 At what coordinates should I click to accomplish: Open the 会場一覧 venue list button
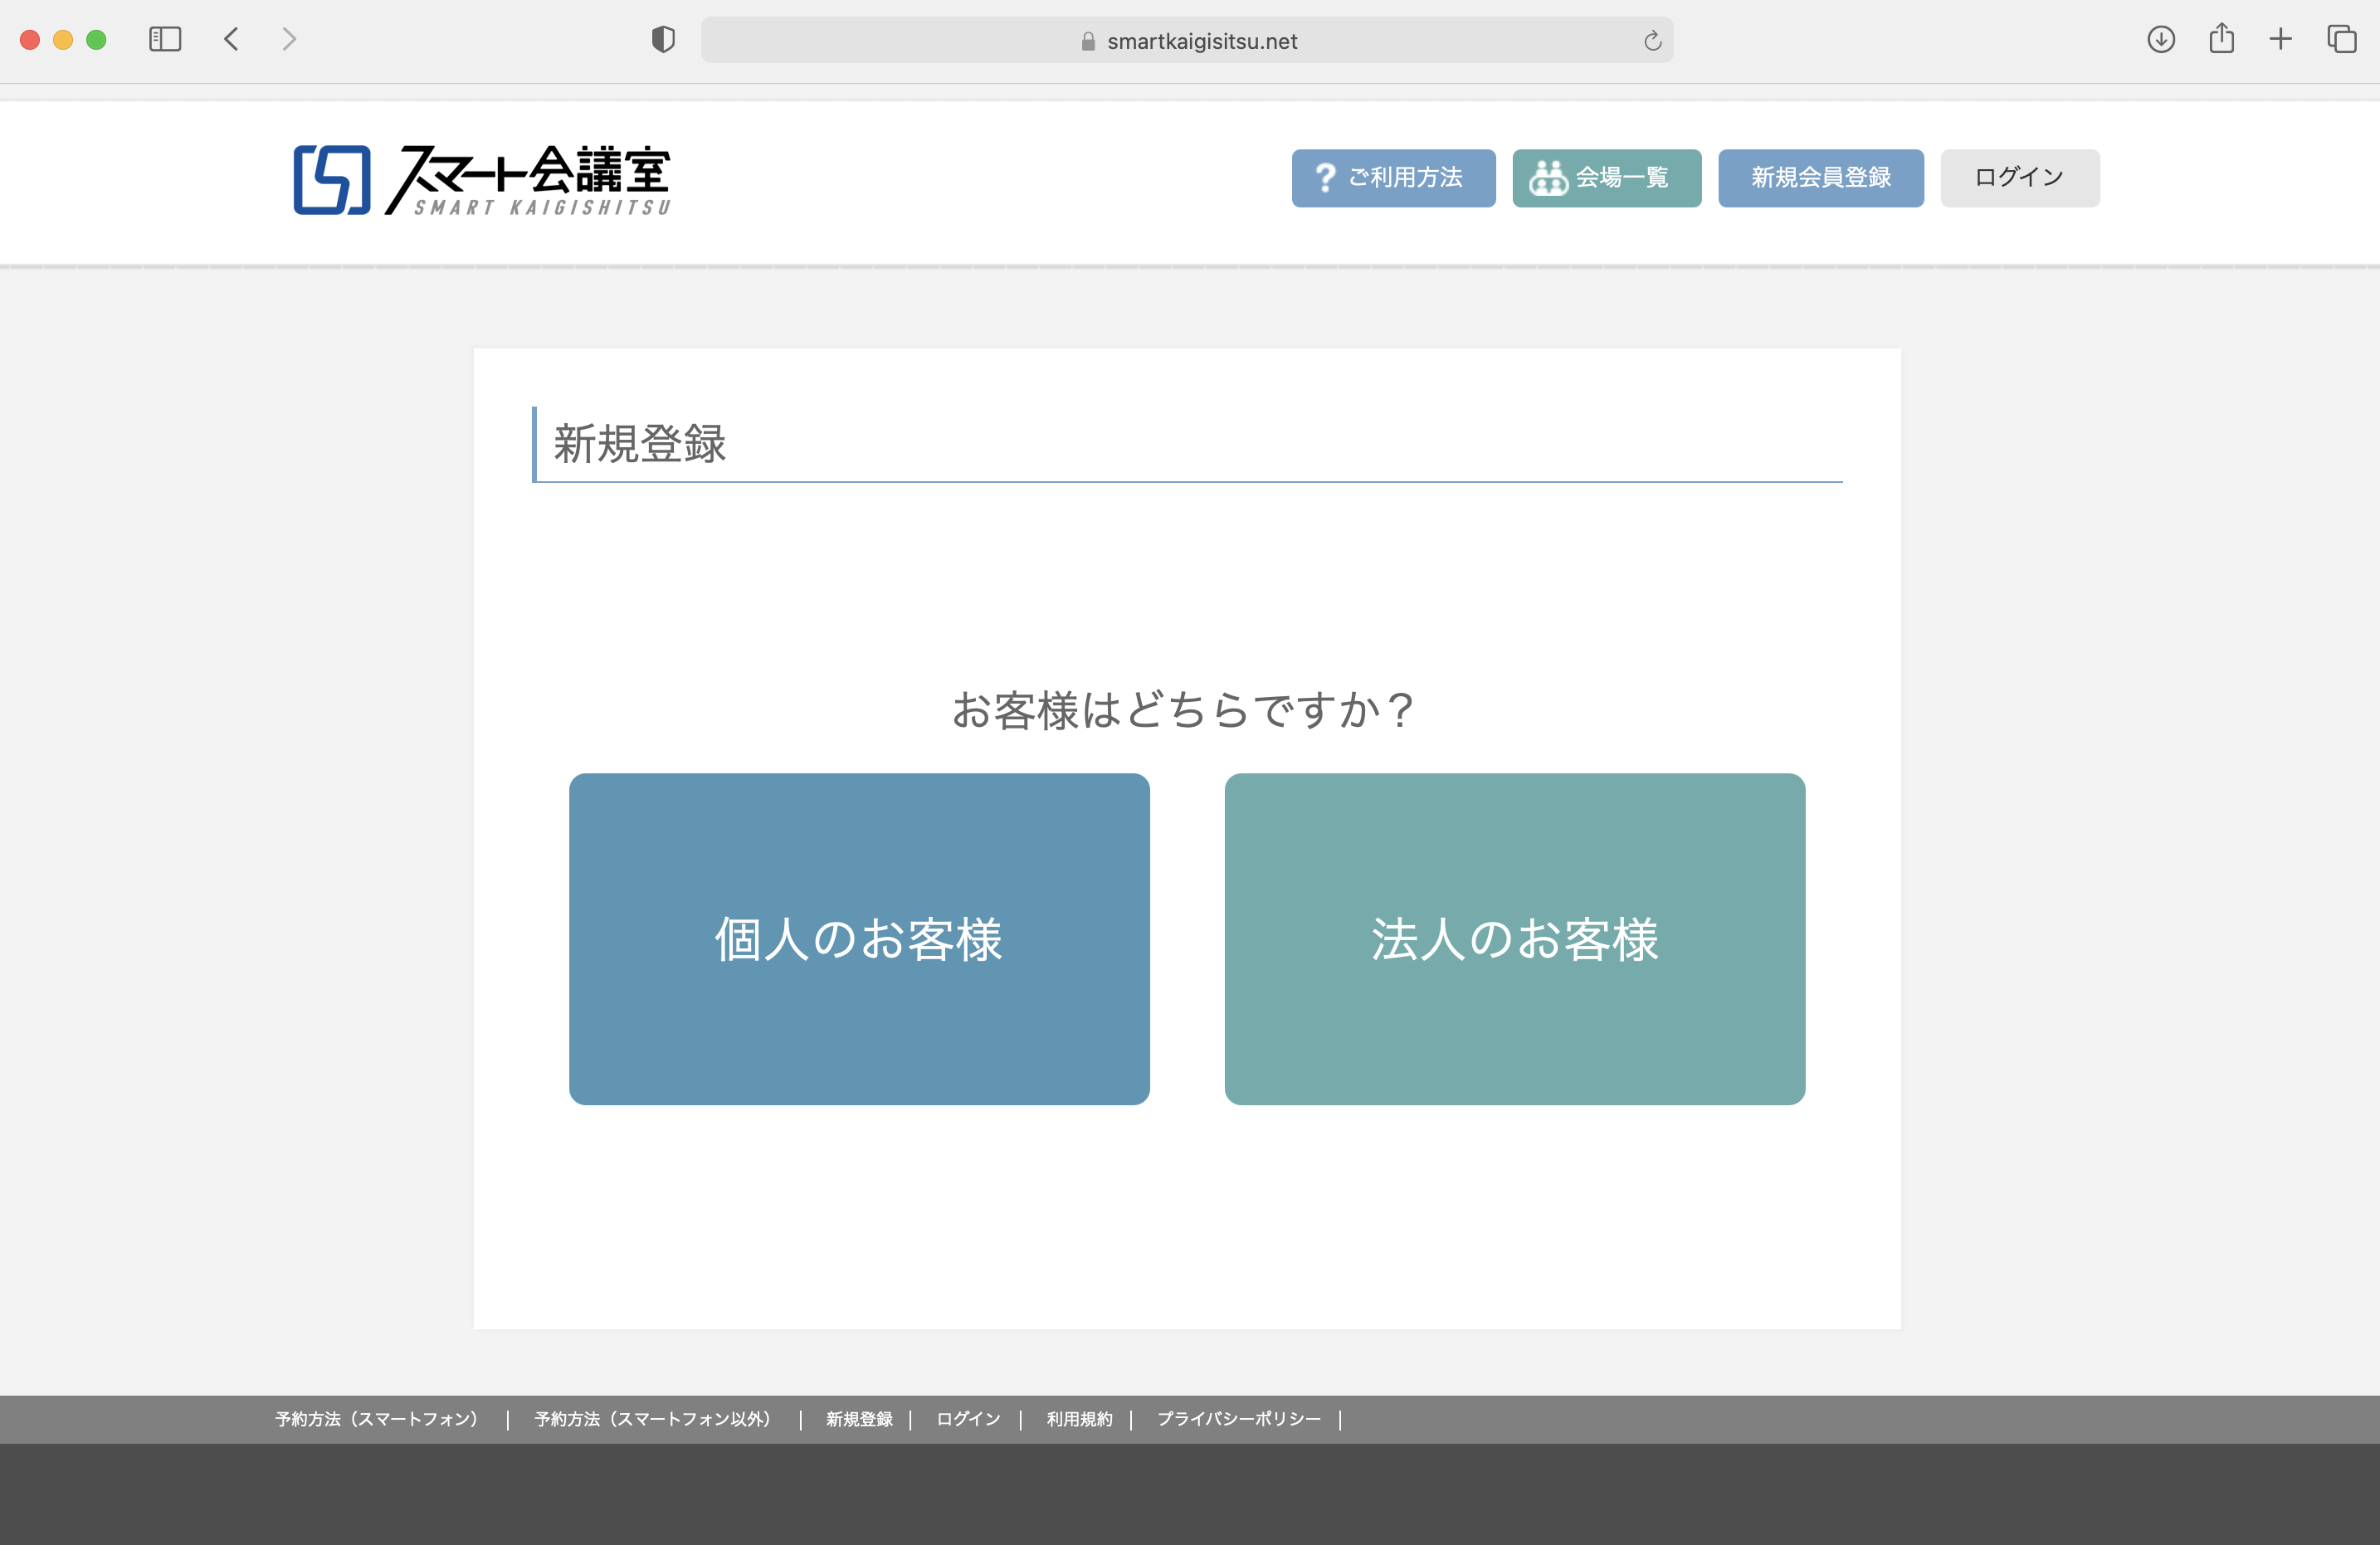1606,178
